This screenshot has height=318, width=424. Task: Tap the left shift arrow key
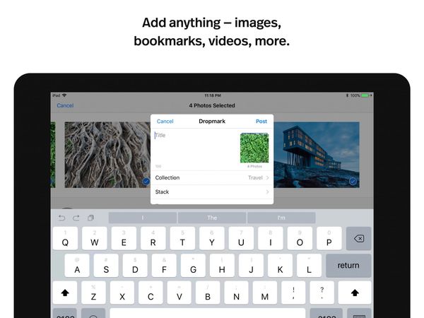[65, 293]
